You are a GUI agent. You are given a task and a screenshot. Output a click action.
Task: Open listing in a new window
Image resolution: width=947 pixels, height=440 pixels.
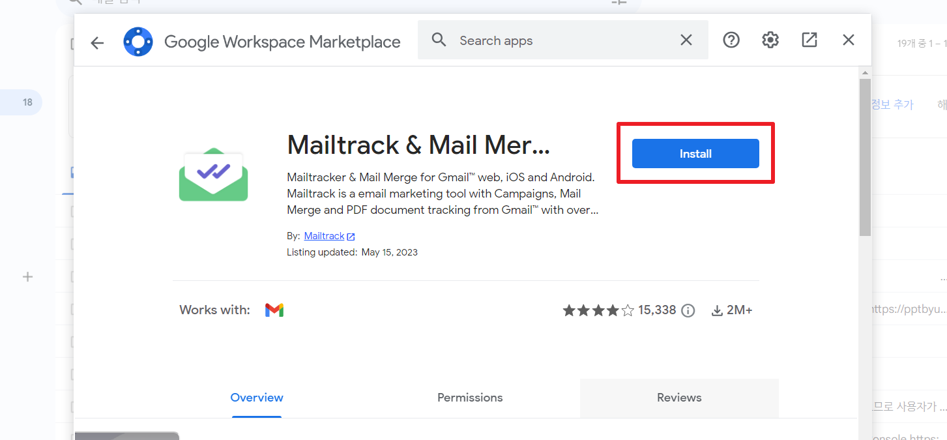tap(809, 40)
